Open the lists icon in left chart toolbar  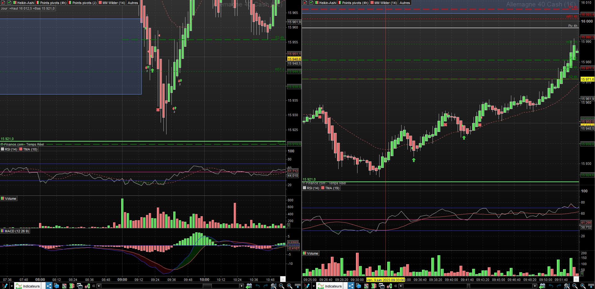[64, 286]
